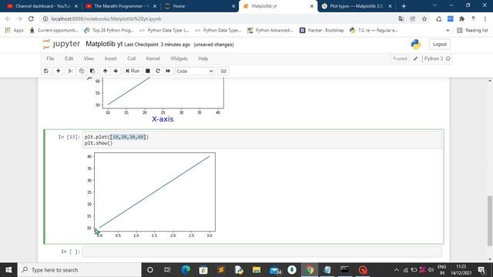Open Navbar Bootstrap bookmark
The height and width of the screenshot is (277, 493).
[322, 30]
